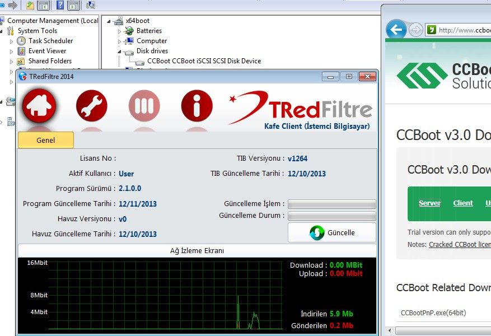Expand Task Scheduler in the tree
The image size is (491, 336).
pos(12,41)
